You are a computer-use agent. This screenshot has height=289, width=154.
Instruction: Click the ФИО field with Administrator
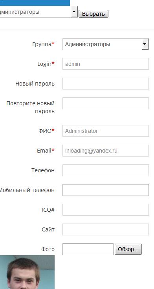coord(106,131)
